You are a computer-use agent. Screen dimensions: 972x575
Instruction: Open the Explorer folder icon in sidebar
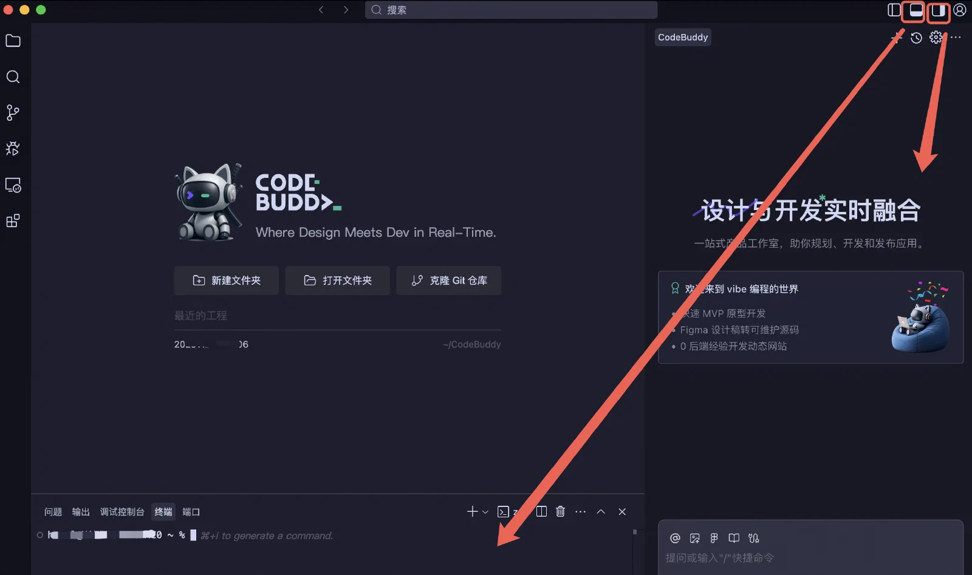(13, 41)
